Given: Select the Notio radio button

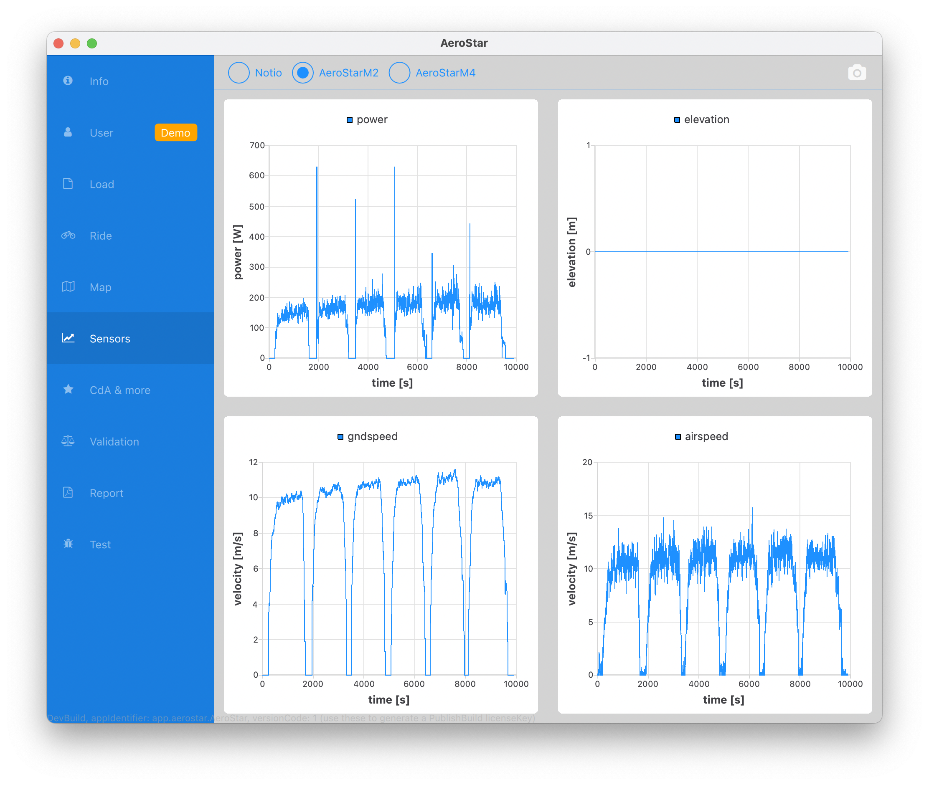Looking at the screenshot, I should pyautogui.click(x=239, y=73).
